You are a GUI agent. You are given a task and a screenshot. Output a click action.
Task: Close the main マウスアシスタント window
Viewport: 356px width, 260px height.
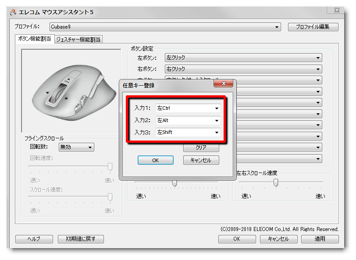click(337, 10)
